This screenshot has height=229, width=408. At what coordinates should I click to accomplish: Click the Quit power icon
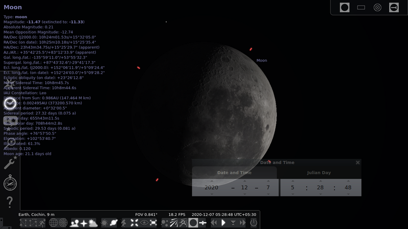point(253,223)
